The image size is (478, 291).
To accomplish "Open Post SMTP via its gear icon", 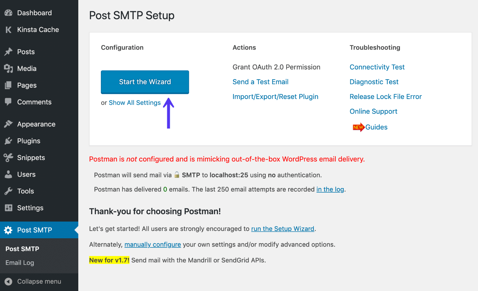I will [8, 230].
